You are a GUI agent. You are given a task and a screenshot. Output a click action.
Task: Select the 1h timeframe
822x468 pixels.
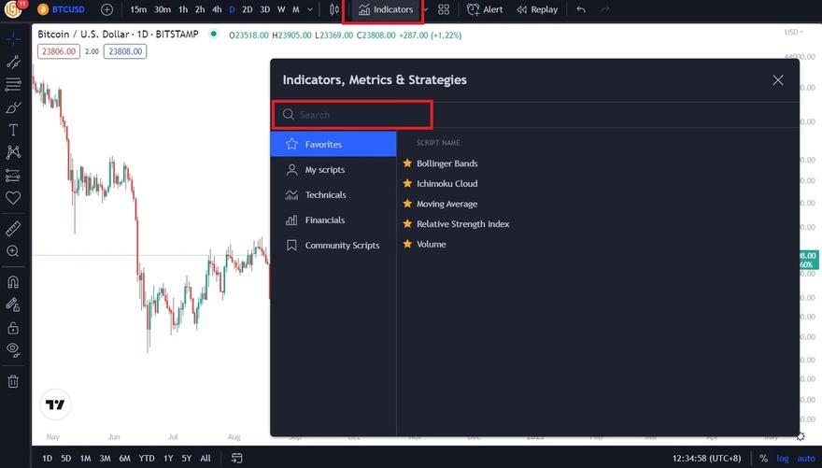point(183,9)
